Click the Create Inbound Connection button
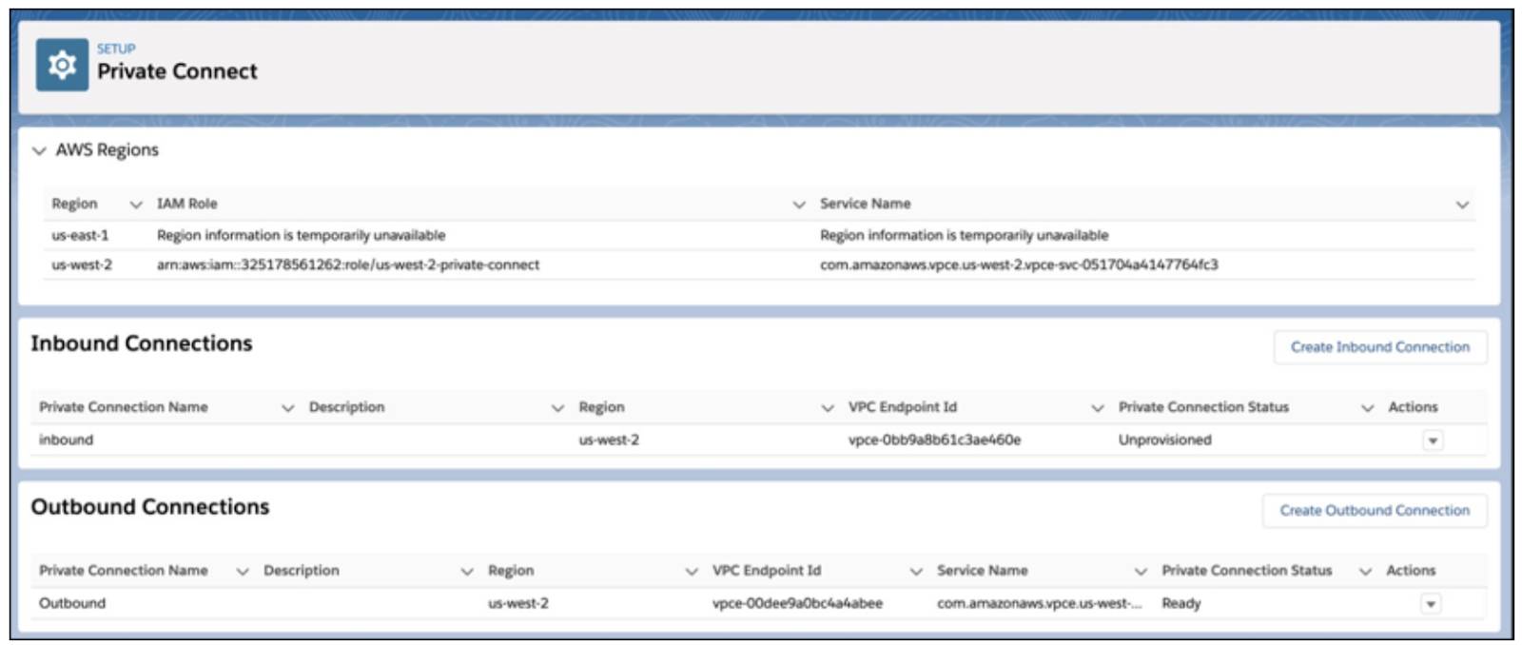Image resolution: width=1522 pixels, height=645 pixels. tap(1380, 347)
